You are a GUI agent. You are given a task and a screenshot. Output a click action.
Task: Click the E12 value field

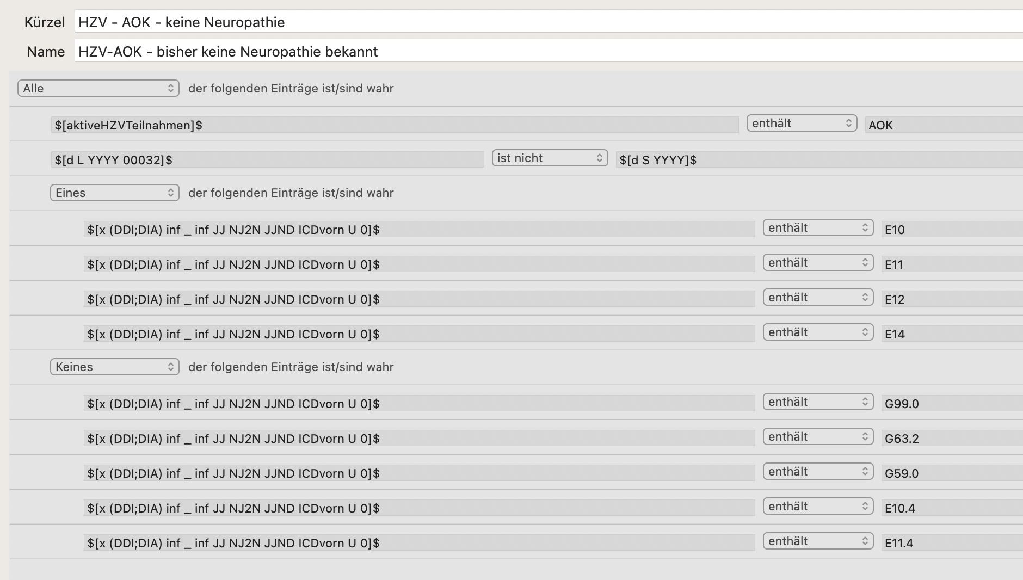click(x=952, y=299)
